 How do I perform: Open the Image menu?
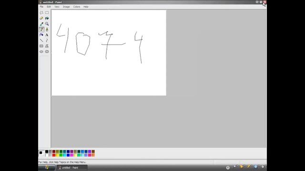(x=66, y=7)
